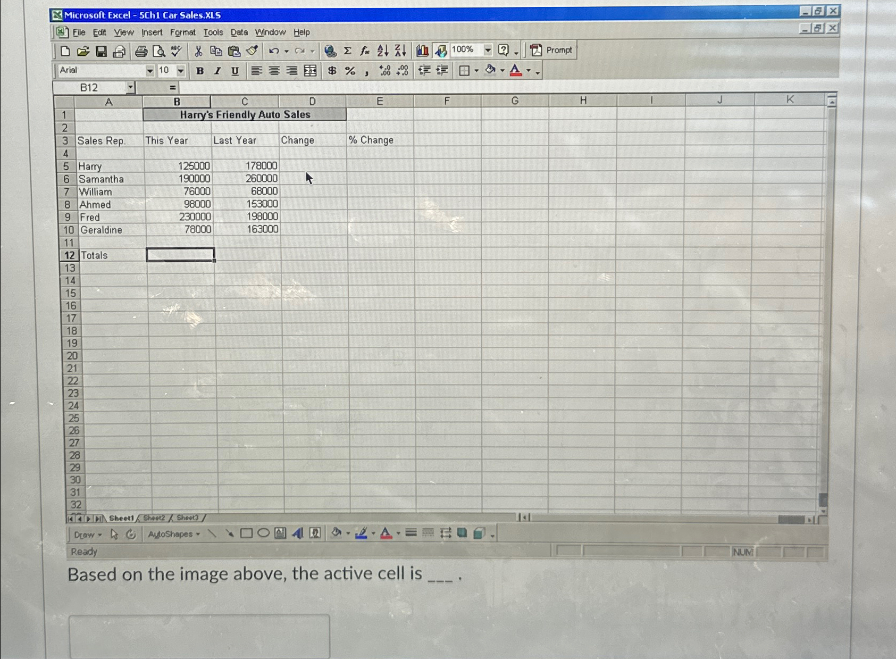Toggle Italic formatting
This screenshot has height=659, width=896.
[x=217, y=71]
